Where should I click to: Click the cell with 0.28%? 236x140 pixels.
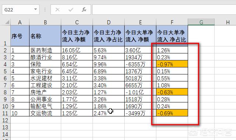pyautogui.click(x=172, y=99)
